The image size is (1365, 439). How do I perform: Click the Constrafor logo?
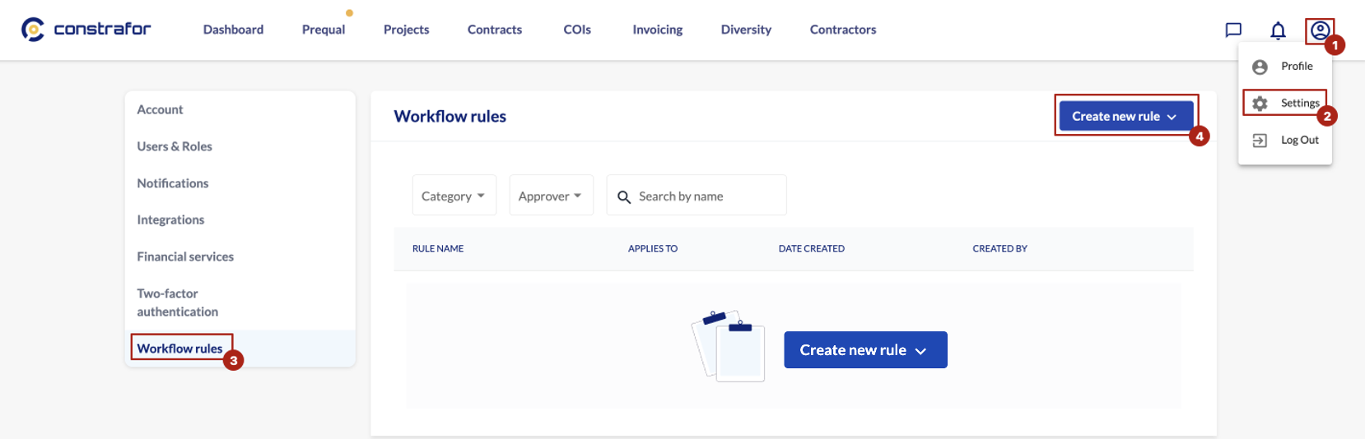(x=86, y=29)
